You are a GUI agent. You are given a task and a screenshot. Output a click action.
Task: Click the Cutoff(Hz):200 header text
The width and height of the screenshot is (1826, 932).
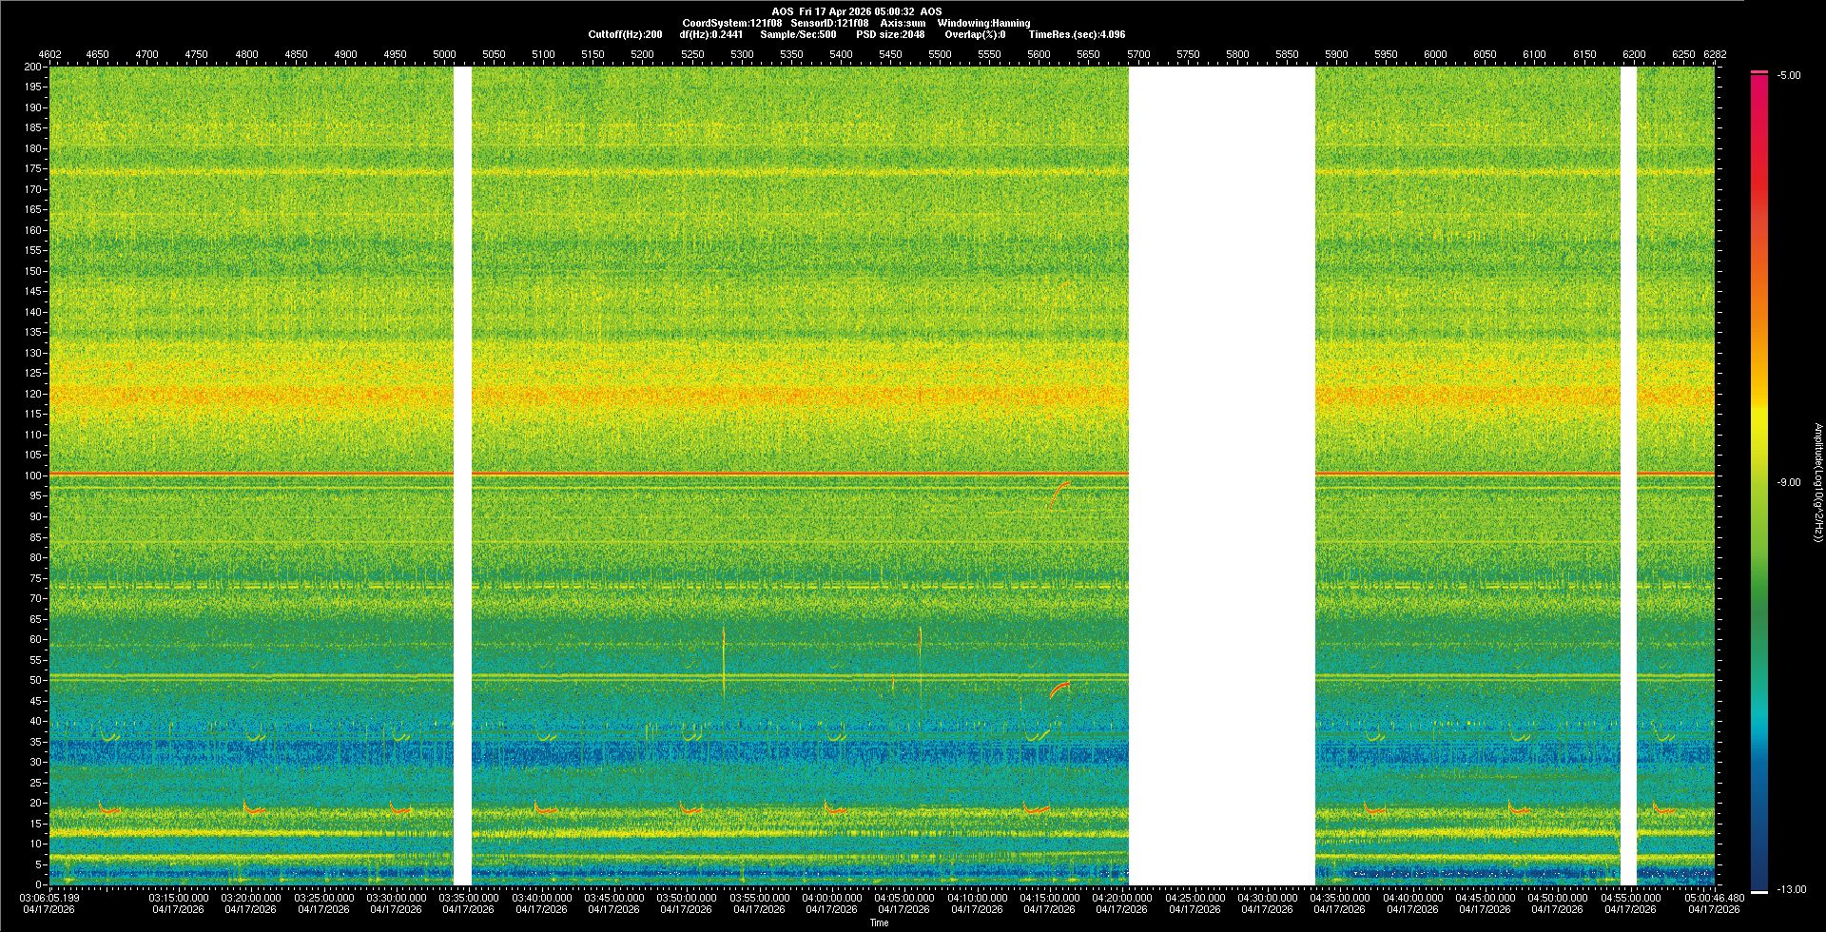pyautogui.click(x=625, y=34)
